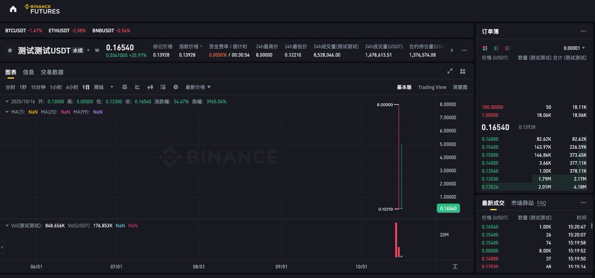Open the multi-chart grid layout icon
This screenshot has height=278, width=595.
pyautogui.click(x=463, y=71)
